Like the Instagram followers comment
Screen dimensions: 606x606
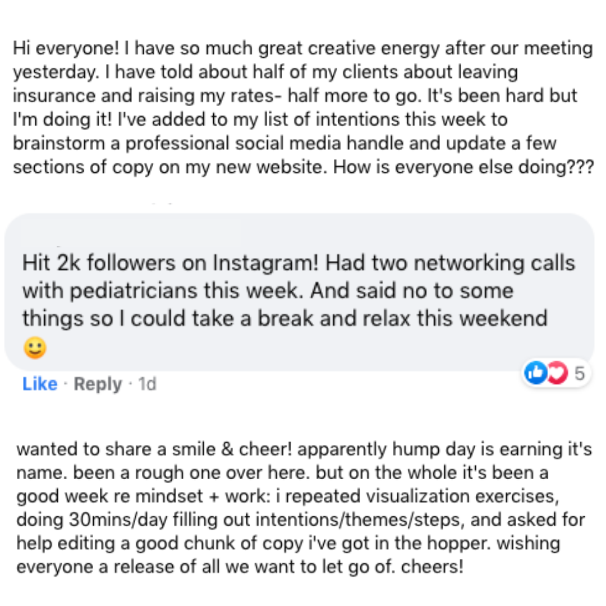coord(40,384)
